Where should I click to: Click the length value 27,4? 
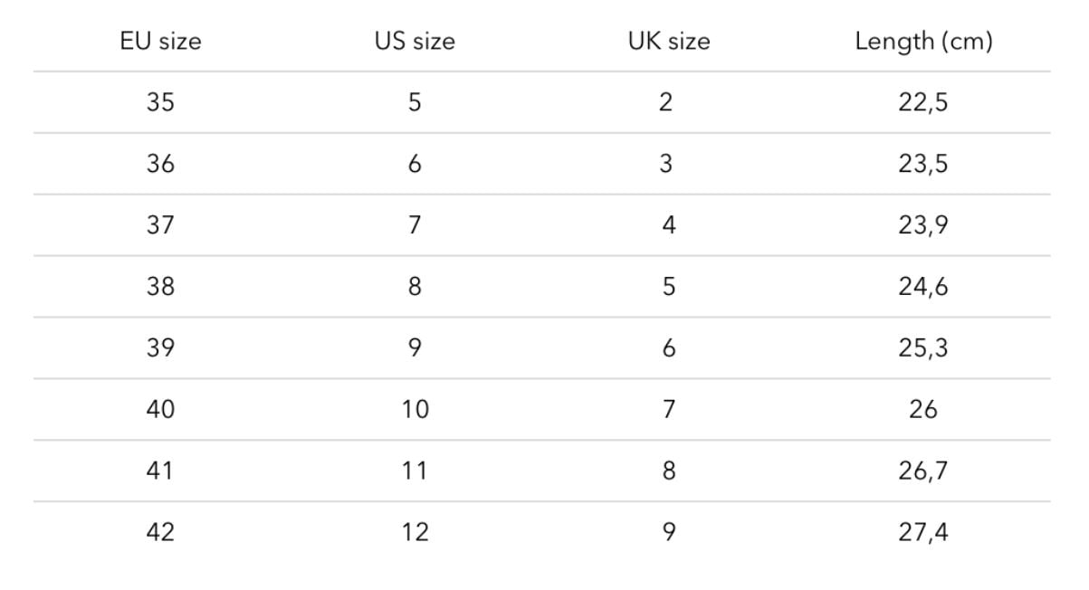coord(923,534)
